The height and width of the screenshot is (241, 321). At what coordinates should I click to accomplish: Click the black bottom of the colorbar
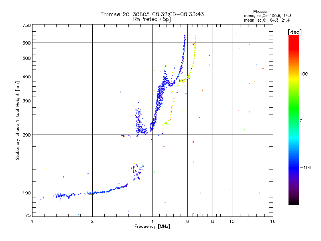[x=294, y=202]
